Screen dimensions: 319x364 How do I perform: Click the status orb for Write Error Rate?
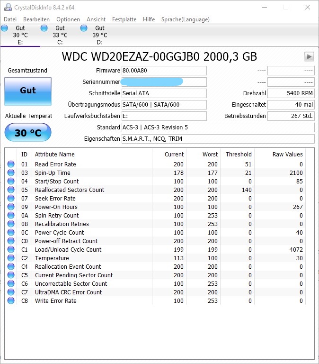[11, 300]
